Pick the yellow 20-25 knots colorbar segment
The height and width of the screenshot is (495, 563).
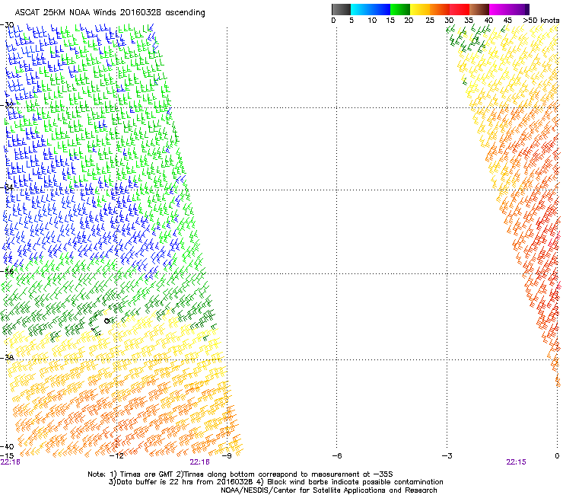point(420,9)
